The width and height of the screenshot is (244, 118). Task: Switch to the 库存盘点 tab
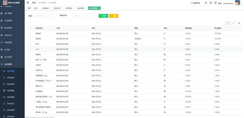46,8
